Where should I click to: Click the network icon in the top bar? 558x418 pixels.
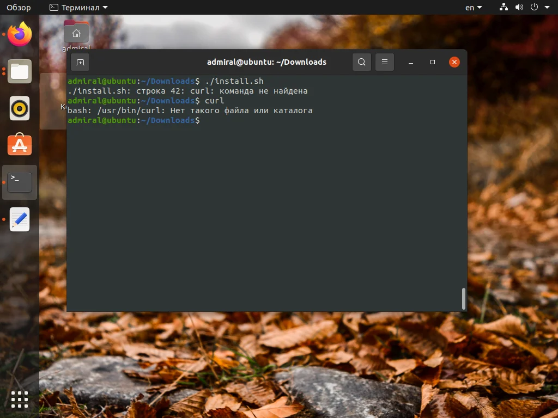click(x=503, y=7)
